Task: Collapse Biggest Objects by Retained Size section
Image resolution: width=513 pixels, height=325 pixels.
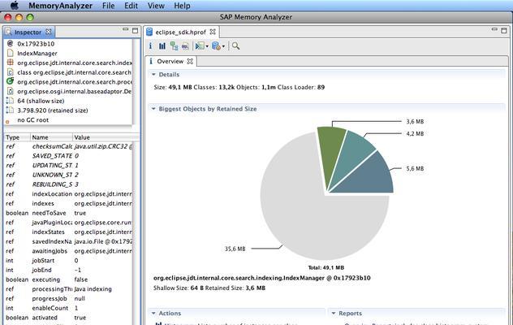Action: click(x=153, y=109)
